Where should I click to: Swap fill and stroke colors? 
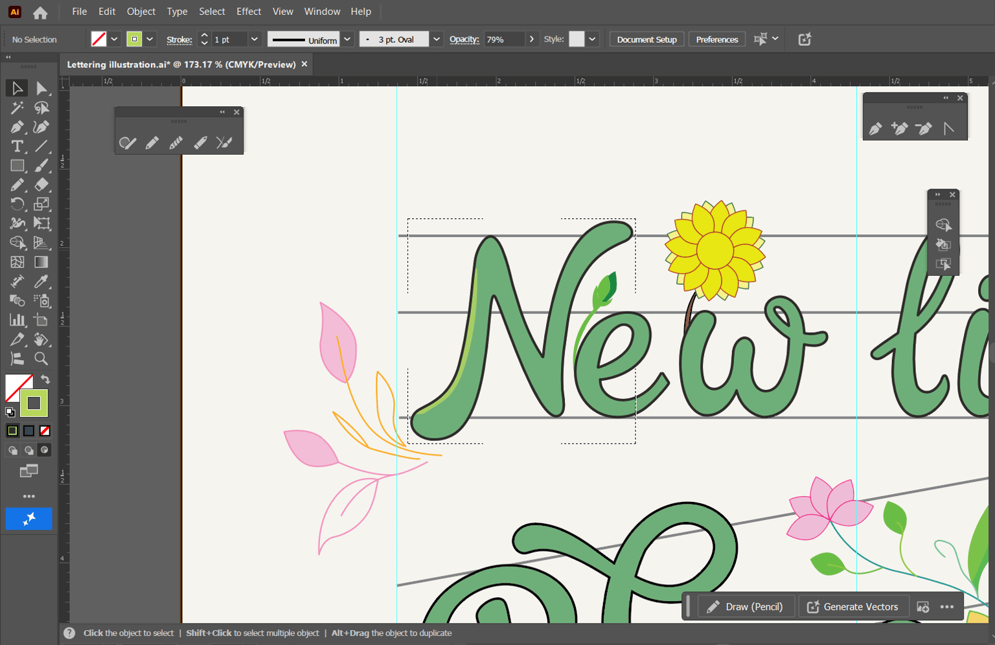pyautogui.click(x=45, y=379)
